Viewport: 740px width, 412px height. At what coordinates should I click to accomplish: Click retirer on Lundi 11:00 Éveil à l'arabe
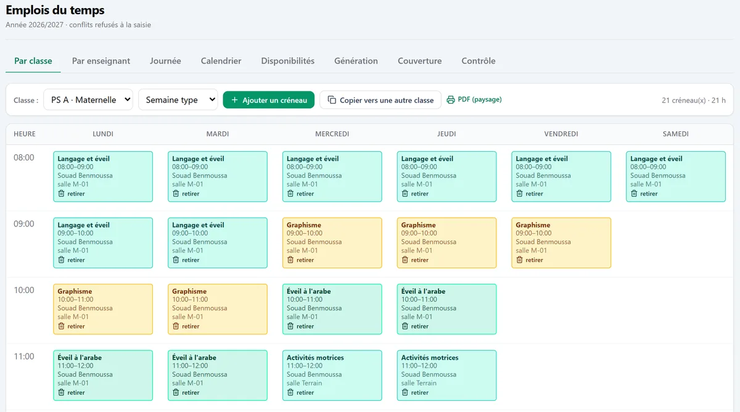tap(72, 392)
